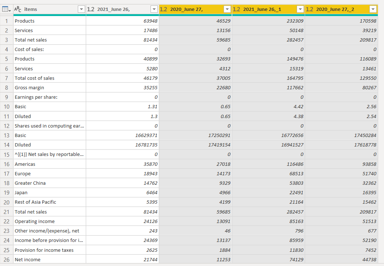The height and width of the screenshot is (266, 384).
Task: Select row number 26 for Net income
Action: pos(7,260)
